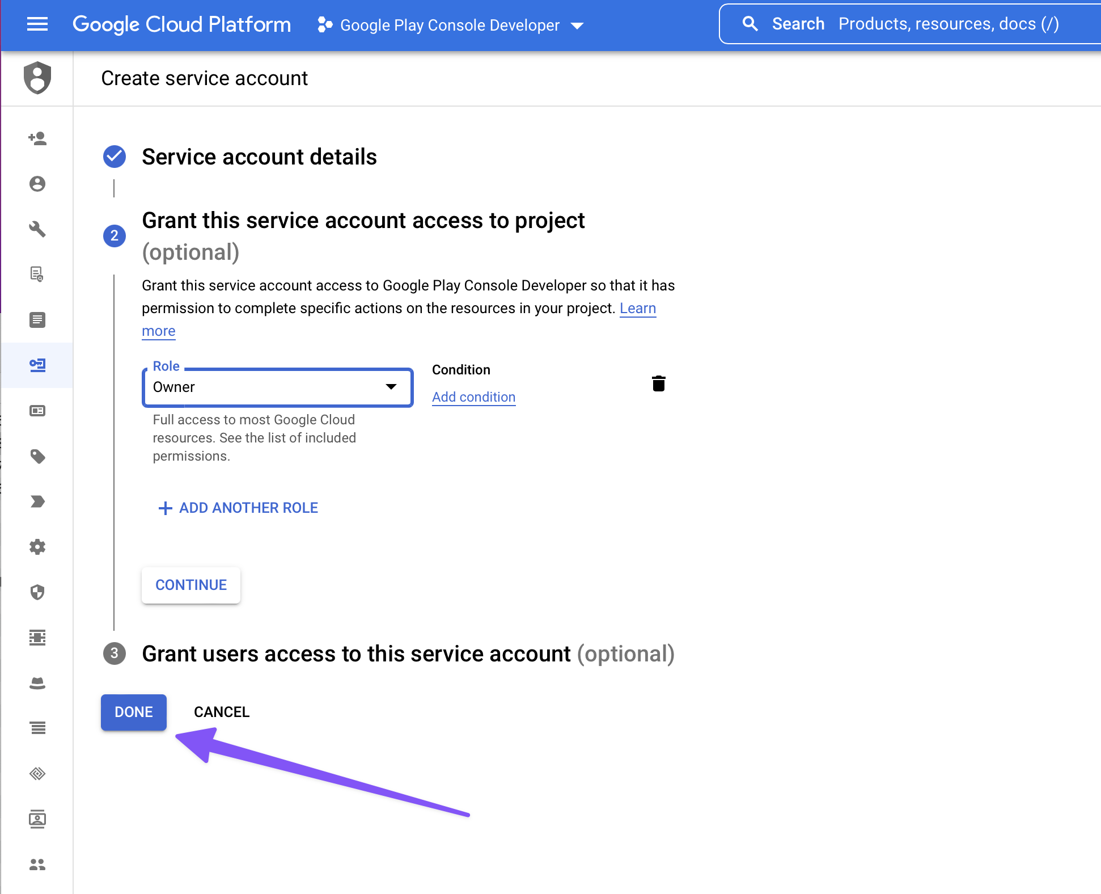Open the Settings gear sidebar icon

[x=37, y=547]
